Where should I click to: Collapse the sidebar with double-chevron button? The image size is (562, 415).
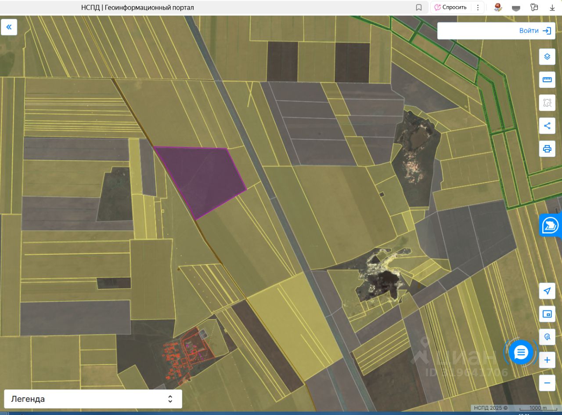tap(9, 27)
